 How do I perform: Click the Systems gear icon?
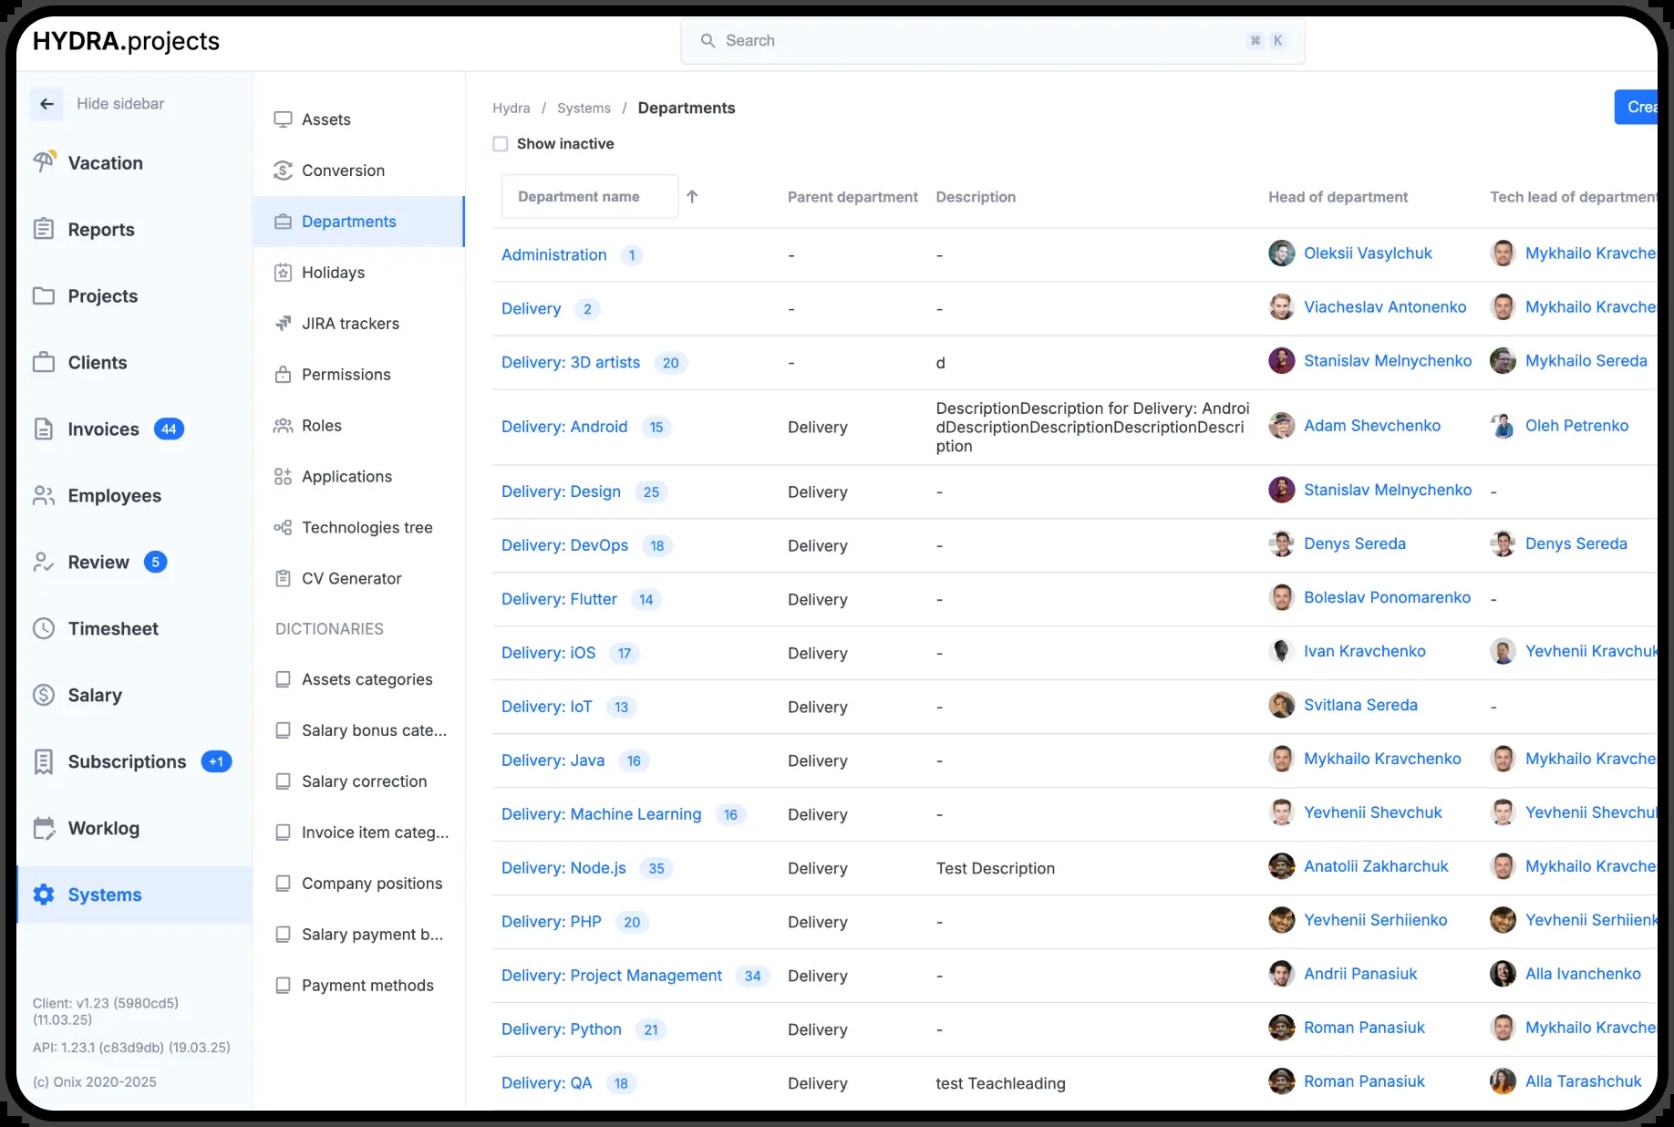[44, 894]
